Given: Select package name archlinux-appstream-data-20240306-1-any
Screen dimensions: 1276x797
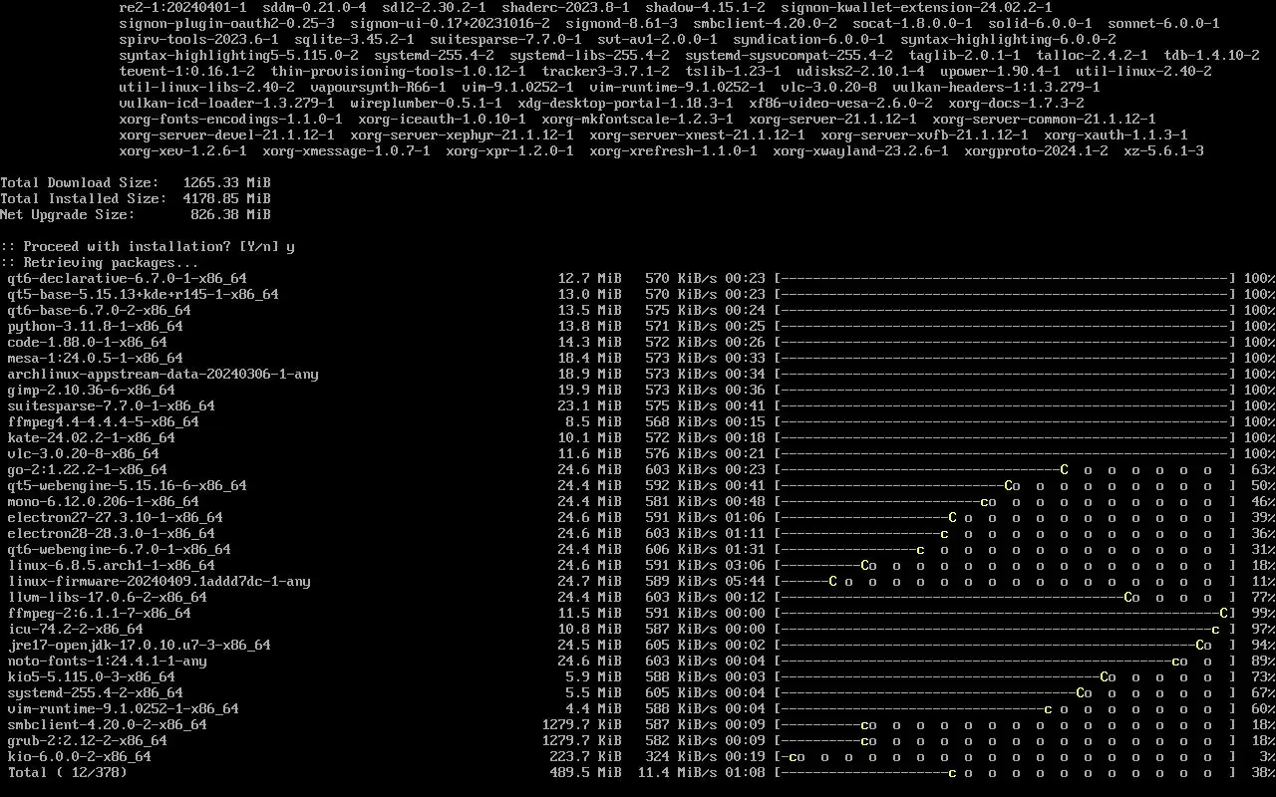Looking at the screenshot, I should (x=163, y=374).
